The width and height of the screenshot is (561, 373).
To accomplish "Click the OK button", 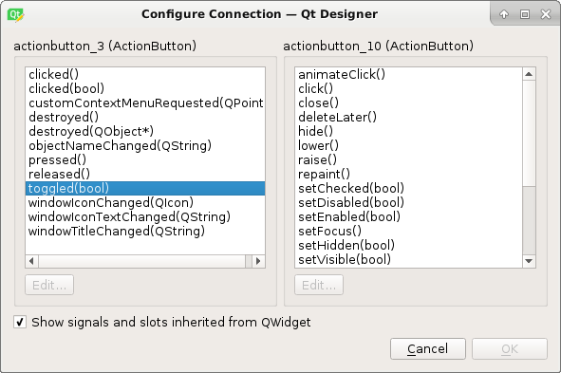I will (x=510, y=348).
